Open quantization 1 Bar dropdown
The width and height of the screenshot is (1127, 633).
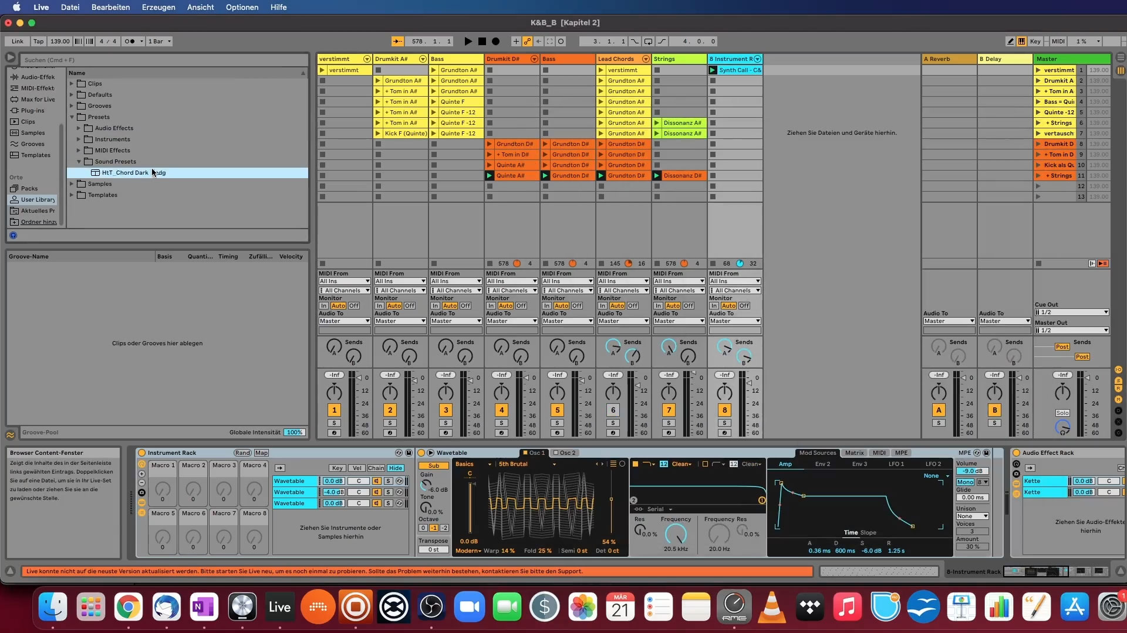click(160, 42)
